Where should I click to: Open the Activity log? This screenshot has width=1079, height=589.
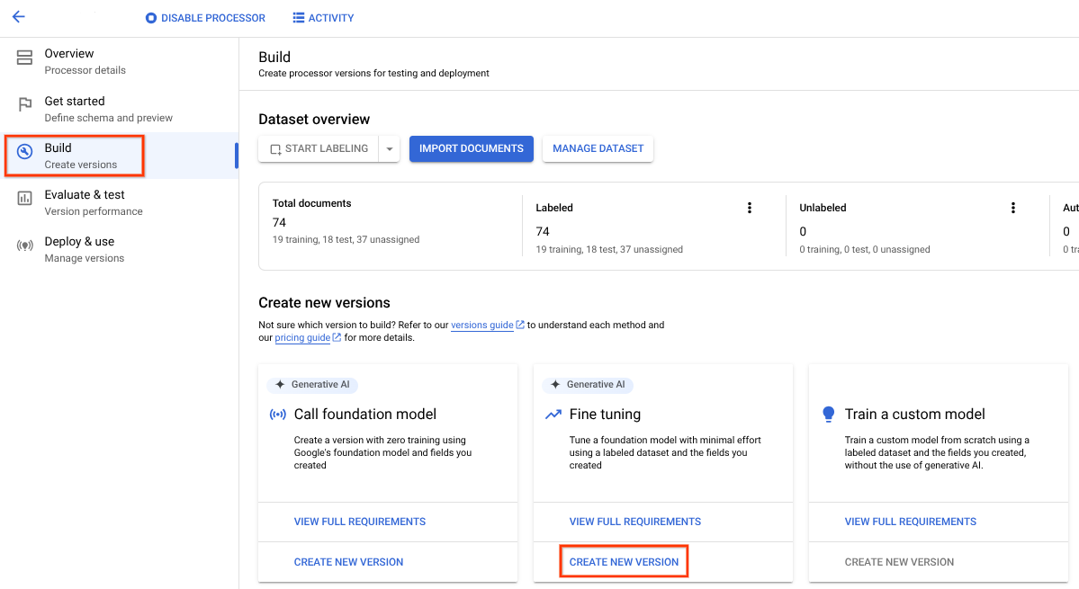click(323, 18)
